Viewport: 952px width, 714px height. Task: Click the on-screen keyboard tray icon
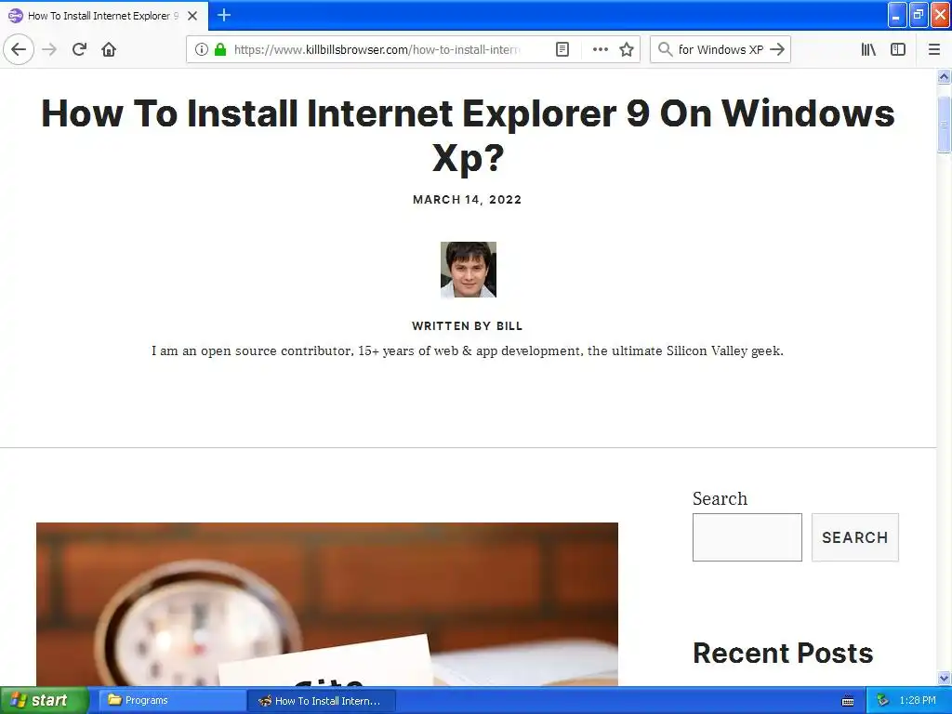coord(848,701)
